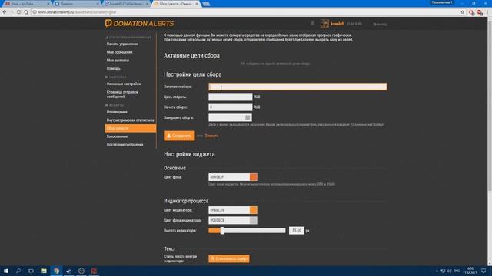Open Оповещения widget page
The image size is (492, 276).
[117, 112]
